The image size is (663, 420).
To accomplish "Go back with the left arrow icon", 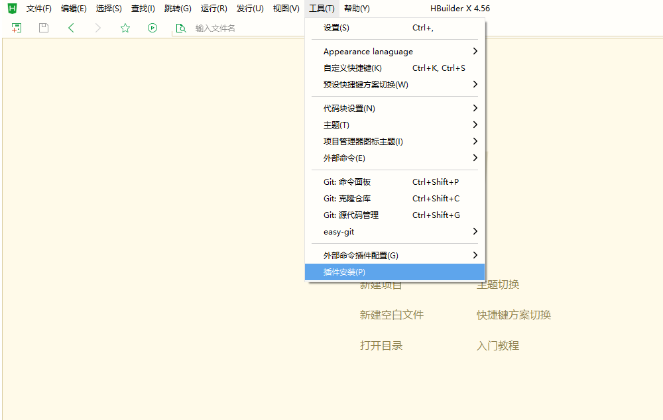I will click(x=71, y=28).
